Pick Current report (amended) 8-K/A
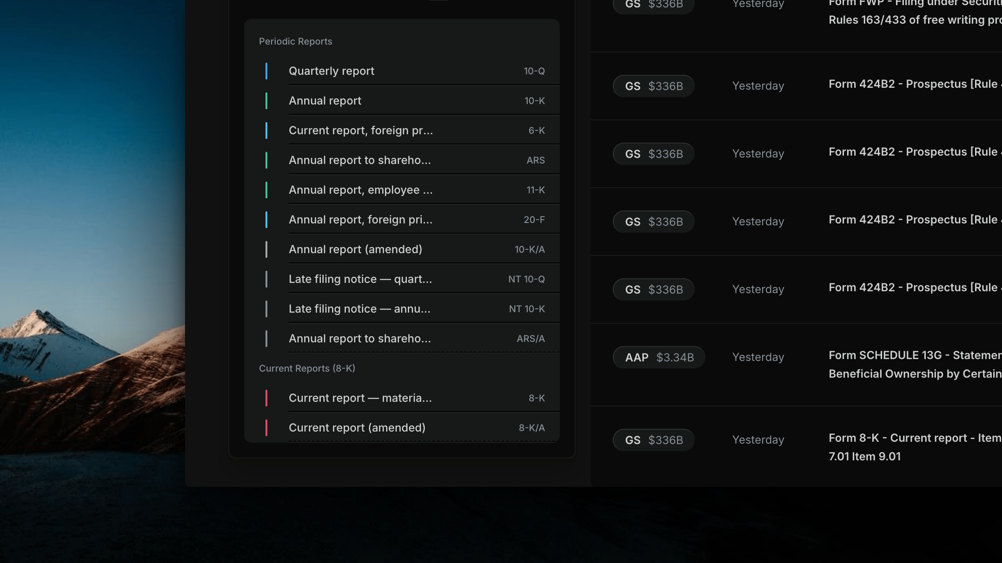The width and height of the screenshot is (1002, 563). [x=402, y=427]
